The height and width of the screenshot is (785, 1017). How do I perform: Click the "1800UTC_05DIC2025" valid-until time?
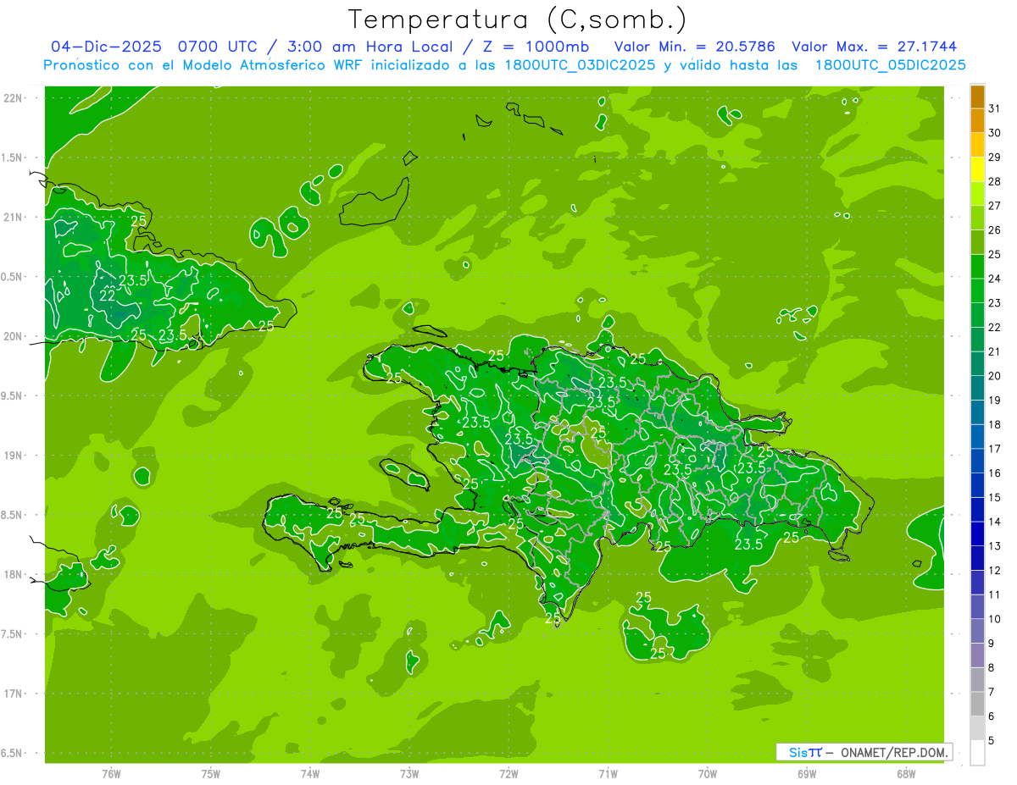pyautogui.click(x=890, y=65)
